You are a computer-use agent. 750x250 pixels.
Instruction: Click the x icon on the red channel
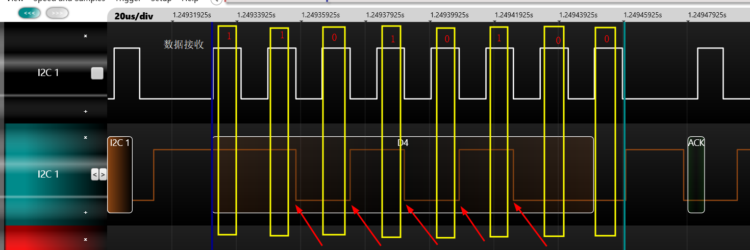click(x=85, y=239)
